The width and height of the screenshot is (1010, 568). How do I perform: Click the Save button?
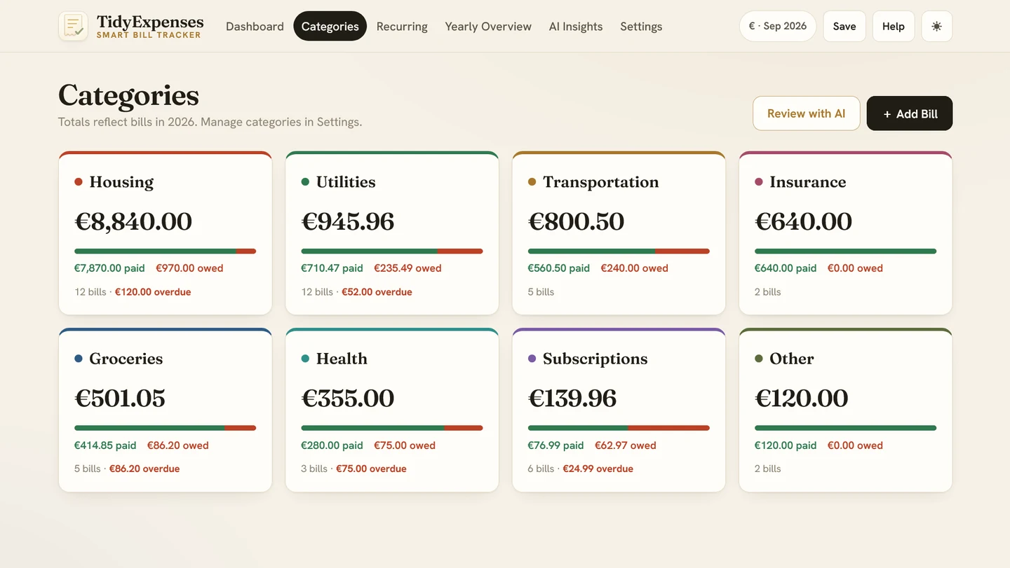coord(844,26)
